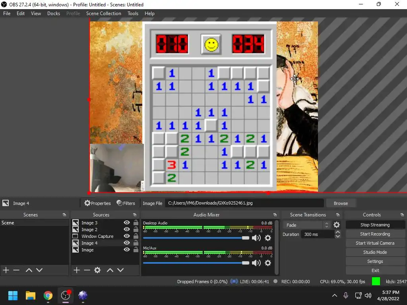Open source properties gear in Sources toolbar

point(97,270)
